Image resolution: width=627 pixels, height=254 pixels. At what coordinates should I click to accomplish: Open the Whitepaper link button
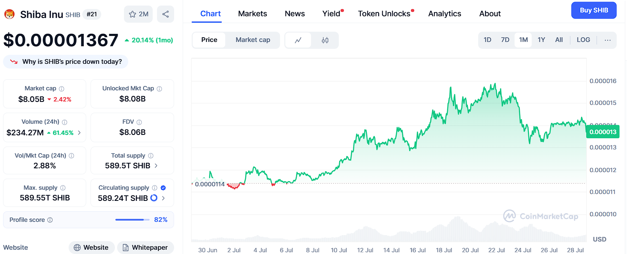click(x=145, y=248)
